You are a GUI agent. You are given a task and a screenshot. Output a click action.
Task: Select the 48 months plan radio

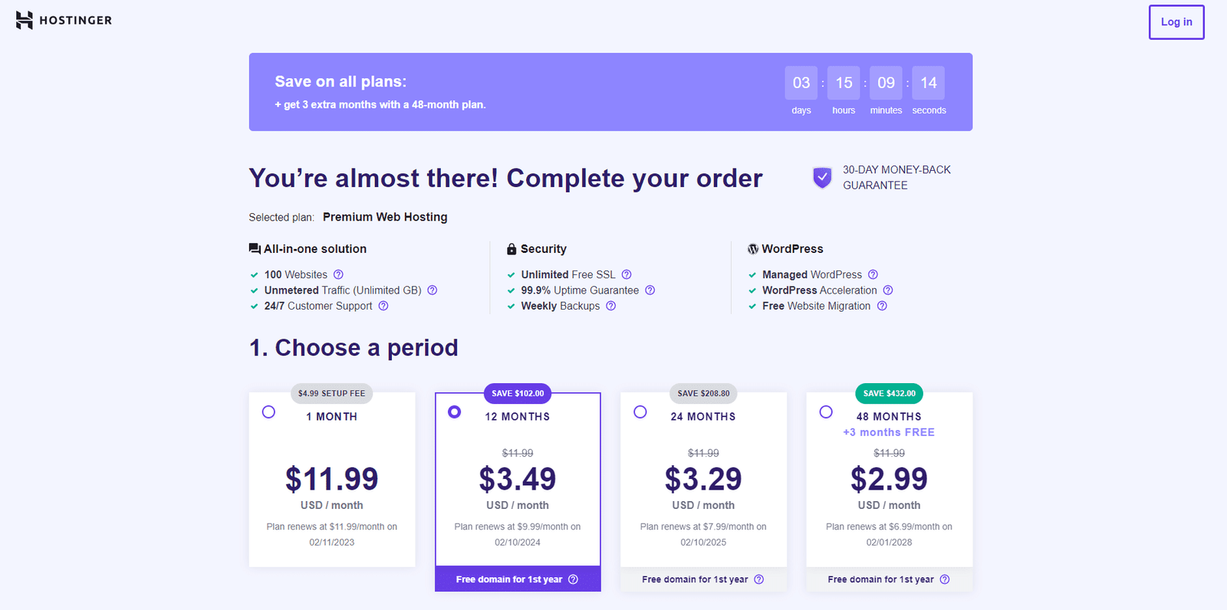click(826, 412)
